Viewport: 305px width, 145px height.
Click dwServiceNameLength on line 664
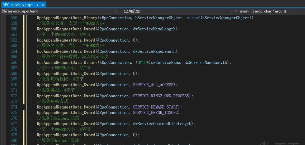pyautogui.click(x=154, y=51)
